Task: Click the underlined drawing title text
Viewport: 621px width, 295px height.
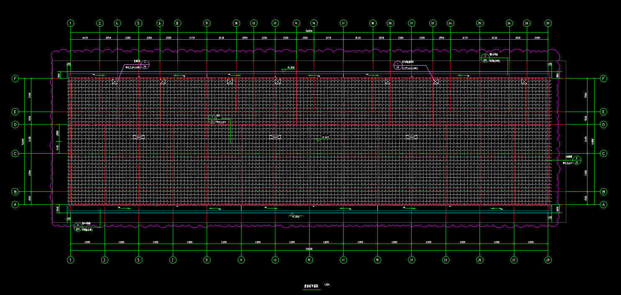Action: (311, 287)
